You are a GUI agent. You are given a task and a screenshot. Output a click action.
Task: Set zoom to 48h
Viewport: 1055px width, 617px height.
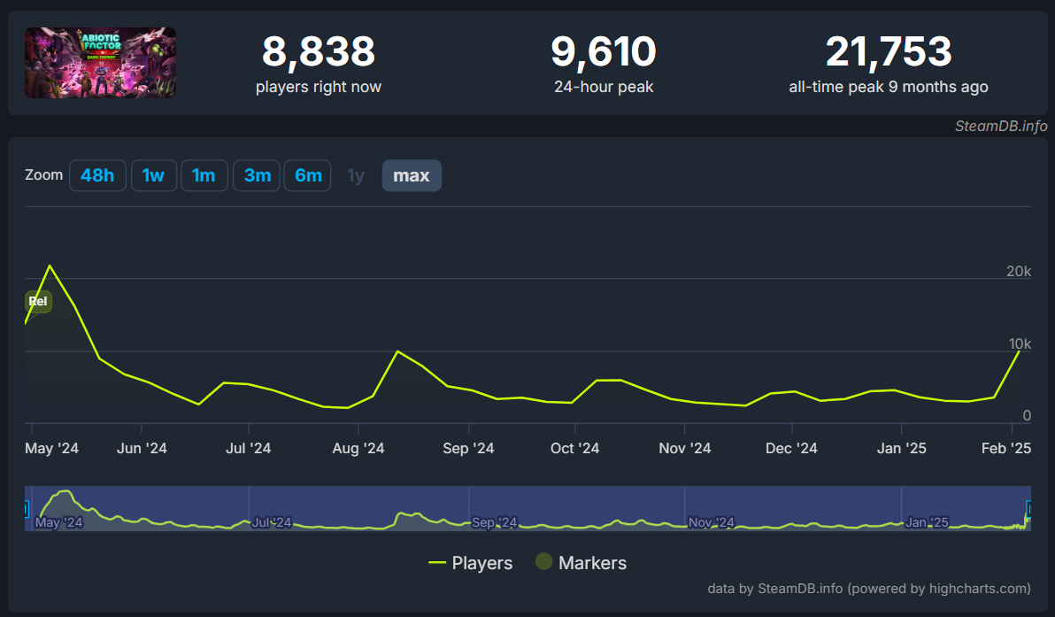[x=97, y=175]
